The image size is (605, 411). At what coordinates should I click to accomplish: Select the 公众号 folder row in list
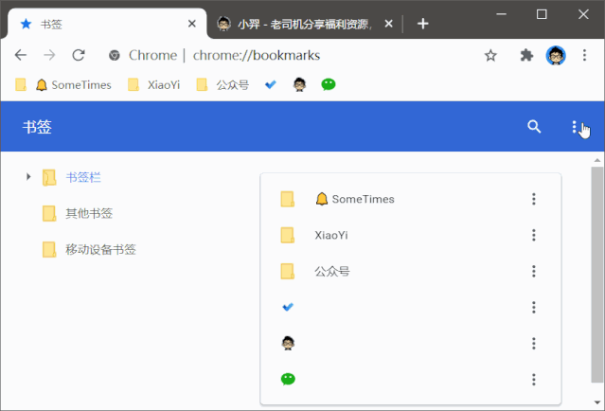pyautogui.click(x=411, y=271)
